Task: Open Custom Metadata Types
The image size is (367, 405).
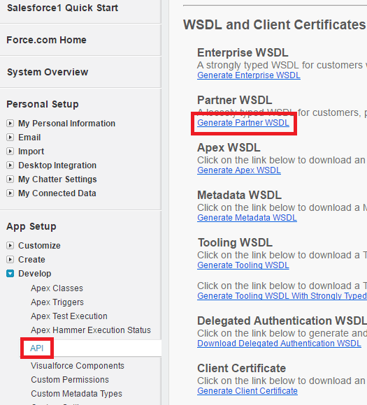Action: click(x=77, y=394)
